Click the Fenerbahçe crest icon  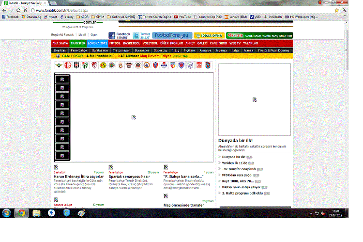point(112,65)
